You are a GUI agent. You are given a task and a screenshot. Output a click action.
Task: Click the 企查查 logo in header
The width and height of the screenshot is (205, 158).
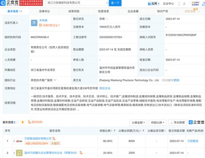[x=10, y=3]
